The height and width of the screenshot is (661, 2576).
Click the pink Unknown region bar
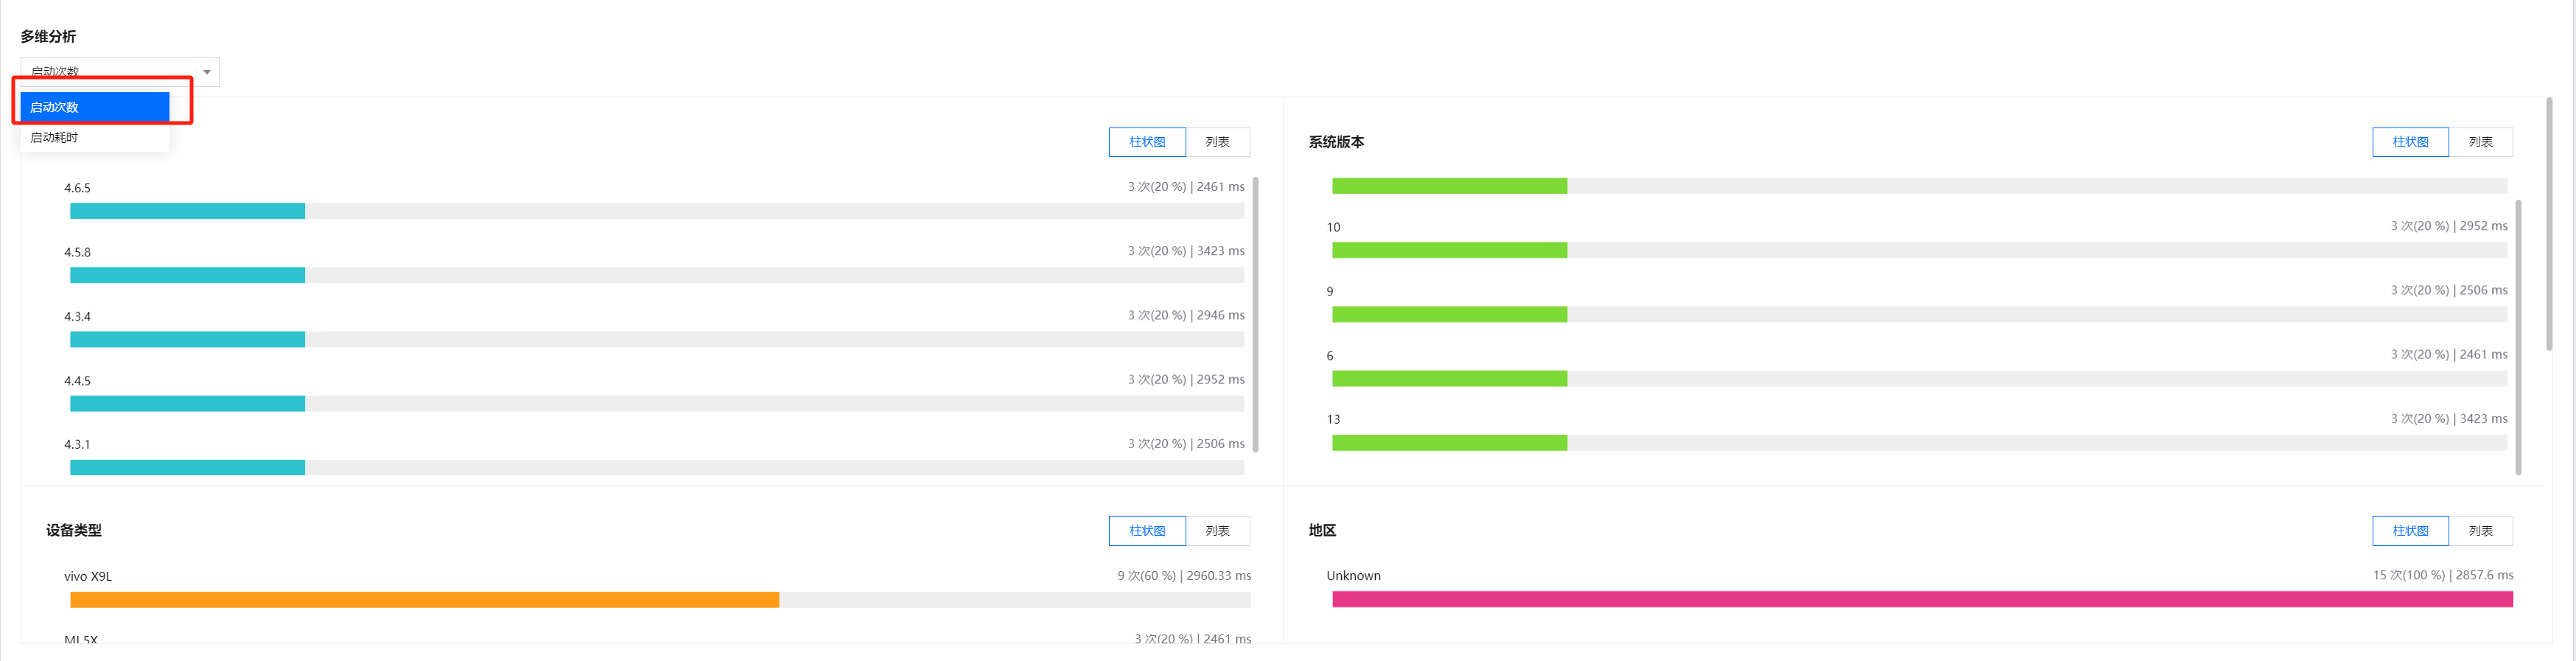pos(1922,600)
